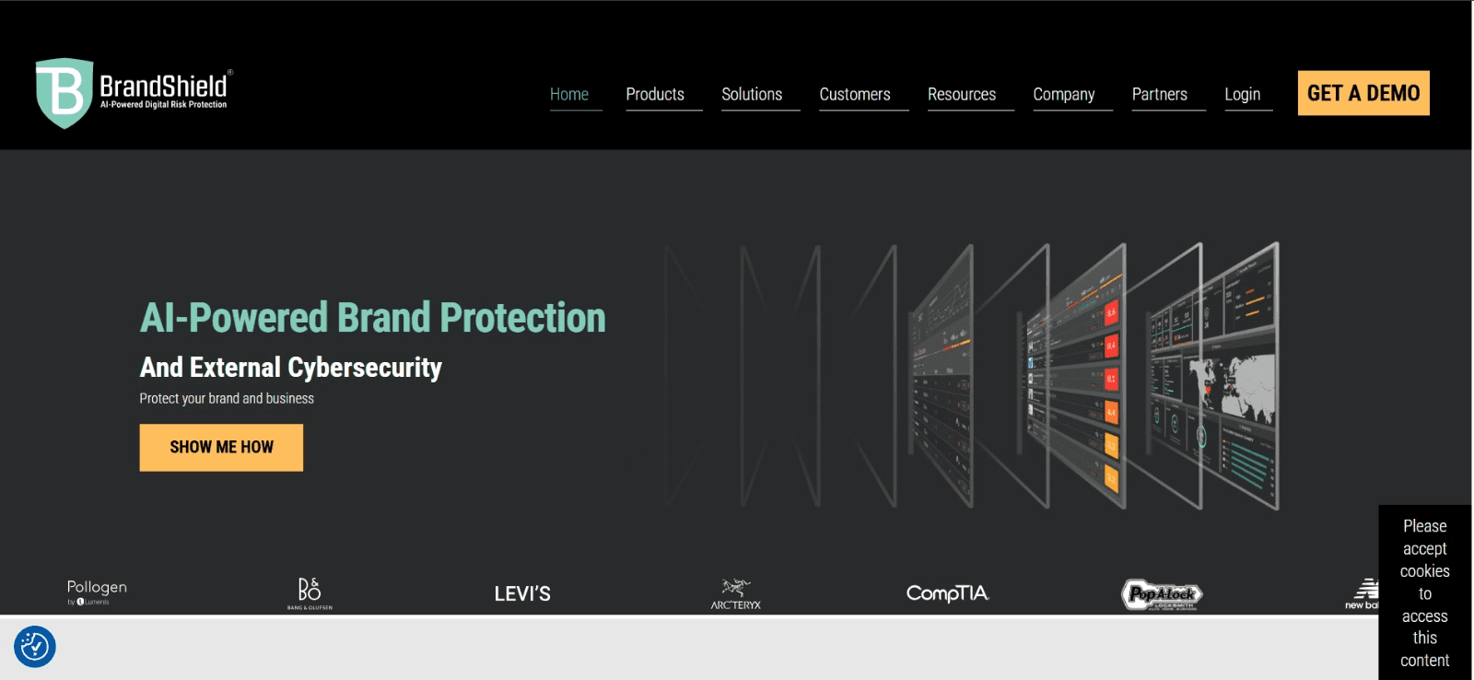Click the BrandShield wordmark text

[x=163, y=86]
